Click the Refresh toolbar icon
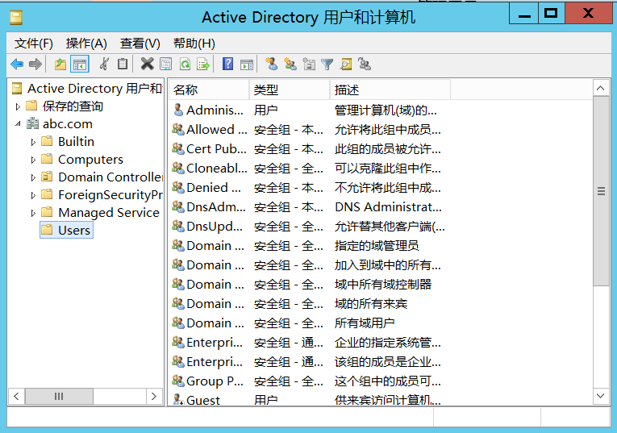The width and height of the screenshot is (617, 433). tap(185, 65)
